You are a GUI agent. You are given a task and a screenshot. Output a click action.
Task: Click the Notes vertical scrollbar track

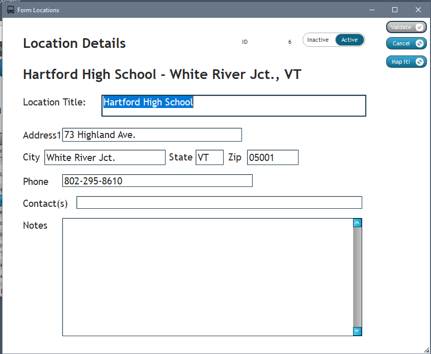[x=357, y=277]
